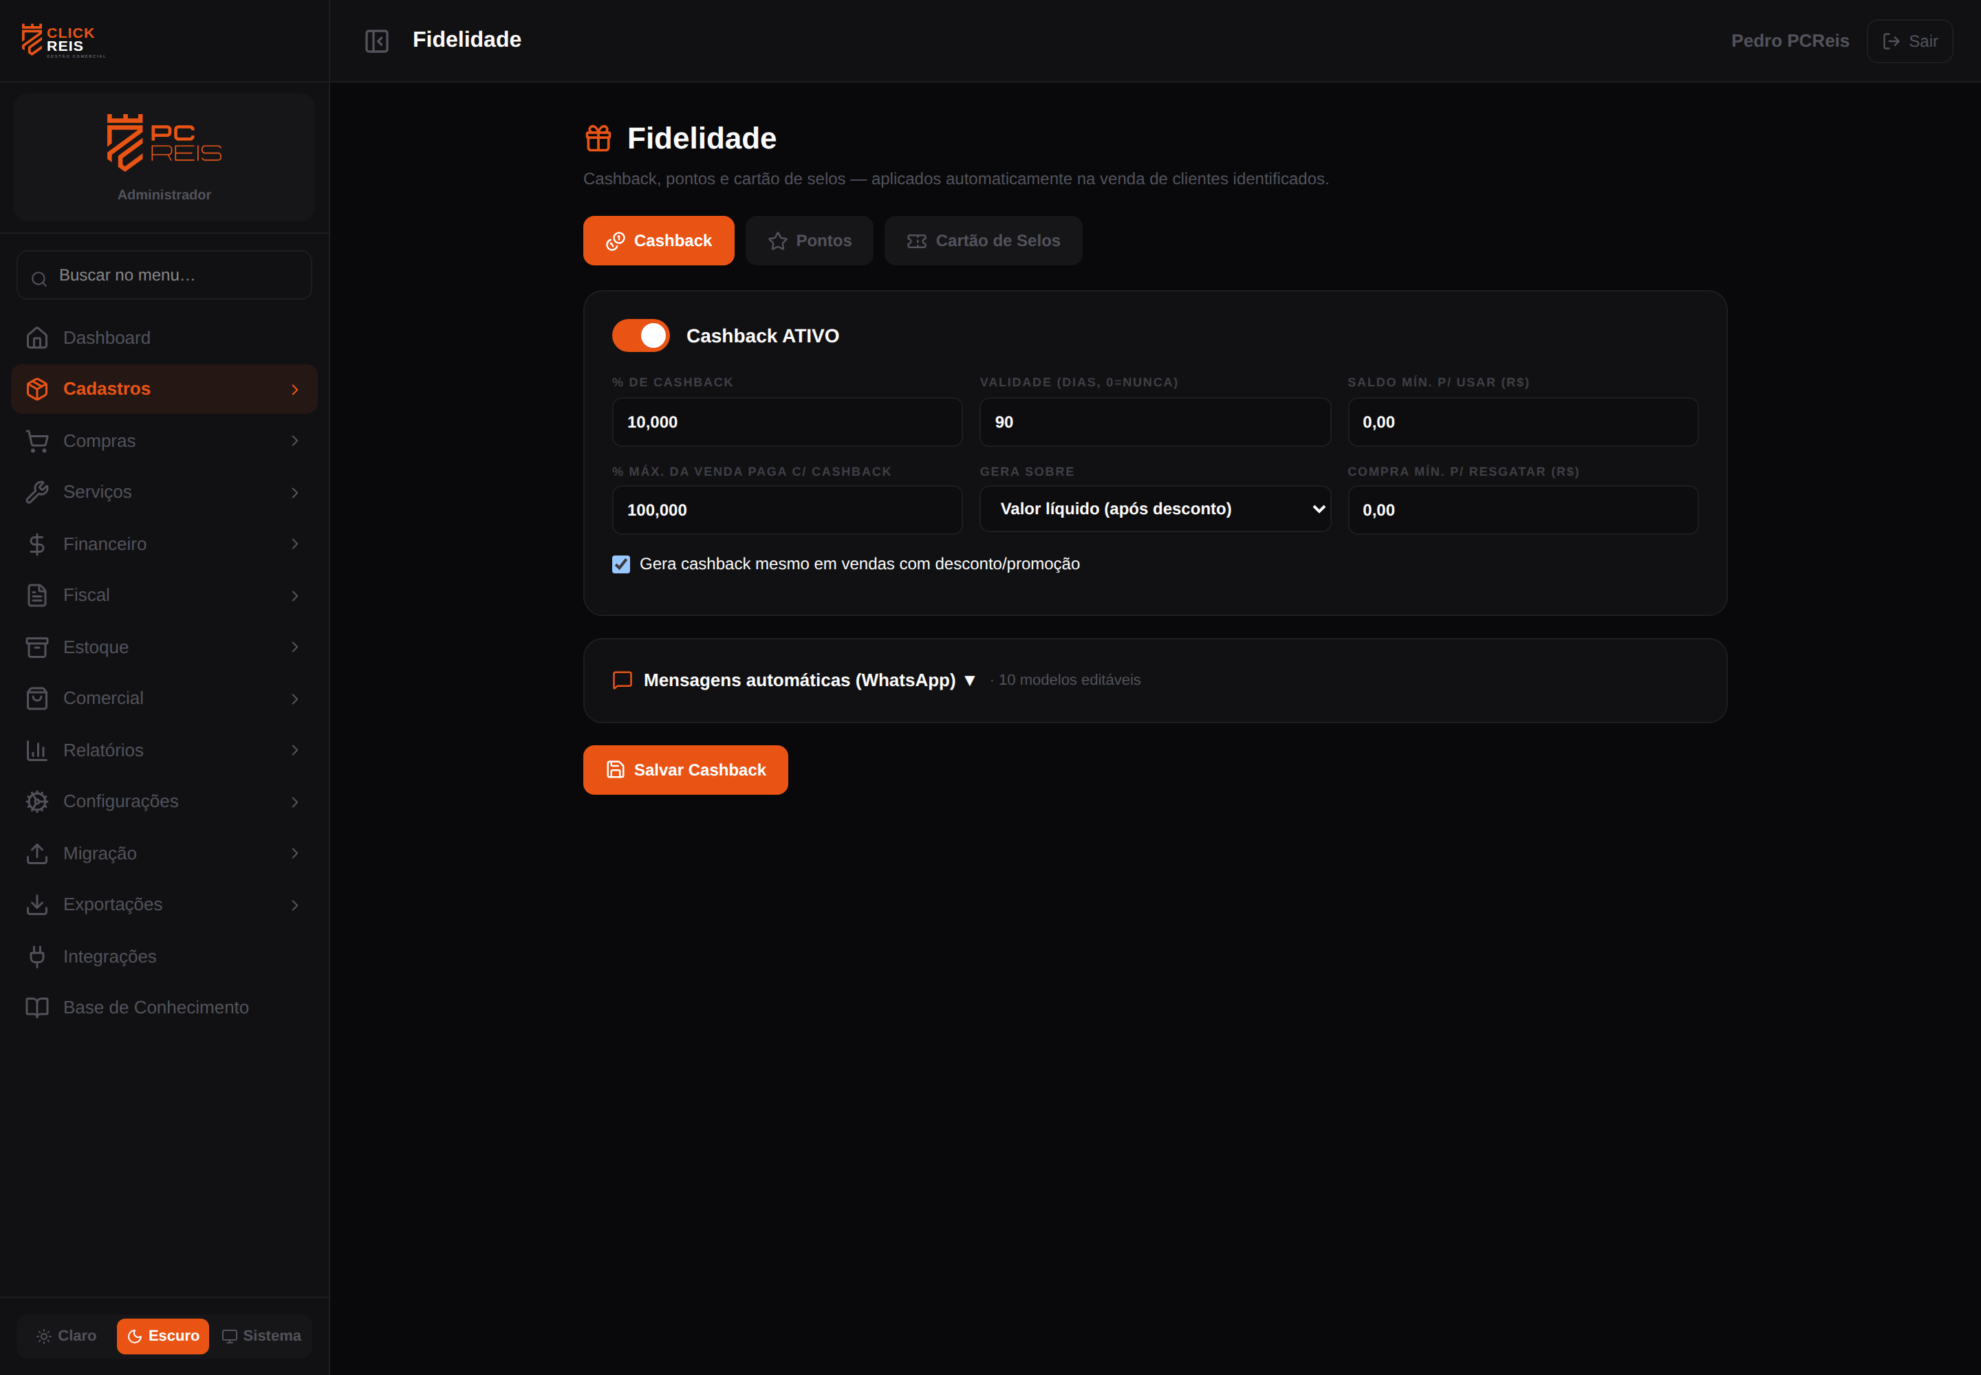1981x1375 pixels.
Task: Click the % de Cashback input field
Action: [x=787, y=422]
